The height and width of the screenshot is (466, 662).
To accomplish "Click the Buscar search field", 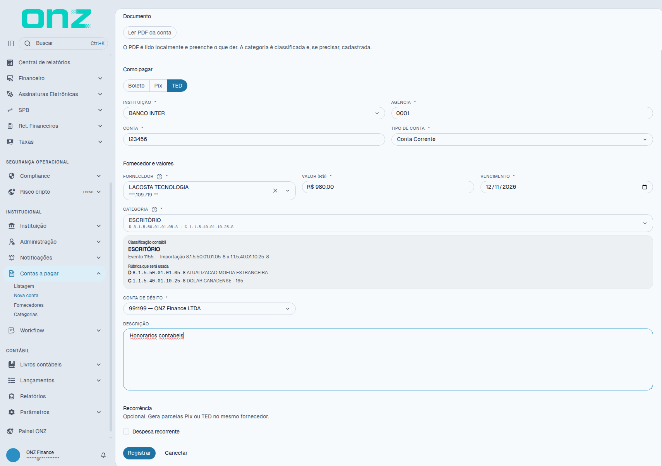I will (63, 43).
